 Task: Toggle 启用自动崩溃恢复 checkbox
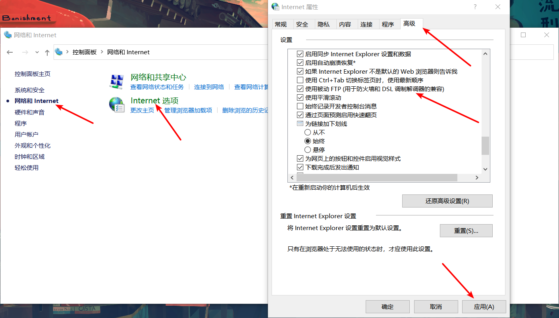pyautogui.click(x=300, y=63)
